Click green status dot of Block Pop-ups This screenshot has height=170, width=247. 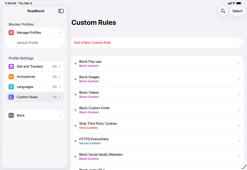[x=76, y=64]
